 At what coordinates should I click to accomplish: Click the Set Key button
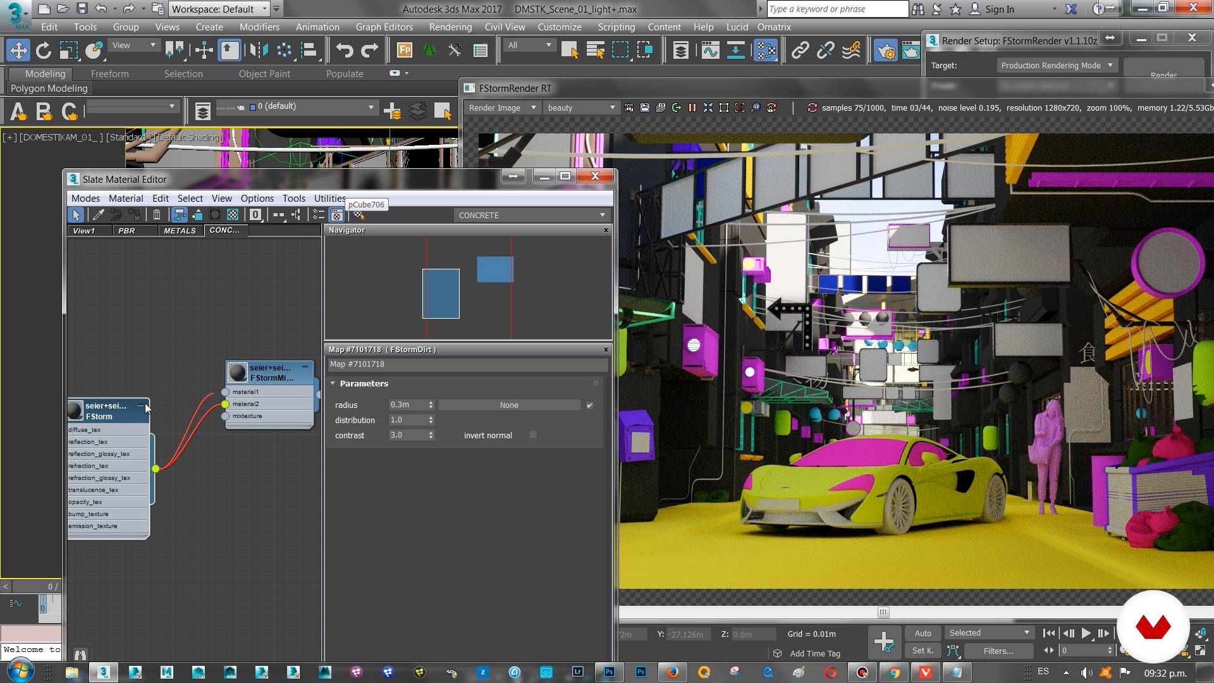pyautogui.click(x=923, y=651)
